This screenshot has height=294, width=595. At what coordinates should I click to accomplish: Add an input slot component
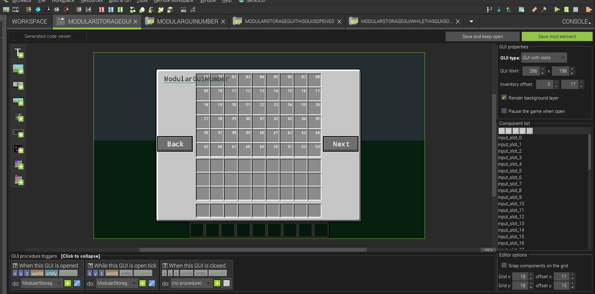point(18,164)
